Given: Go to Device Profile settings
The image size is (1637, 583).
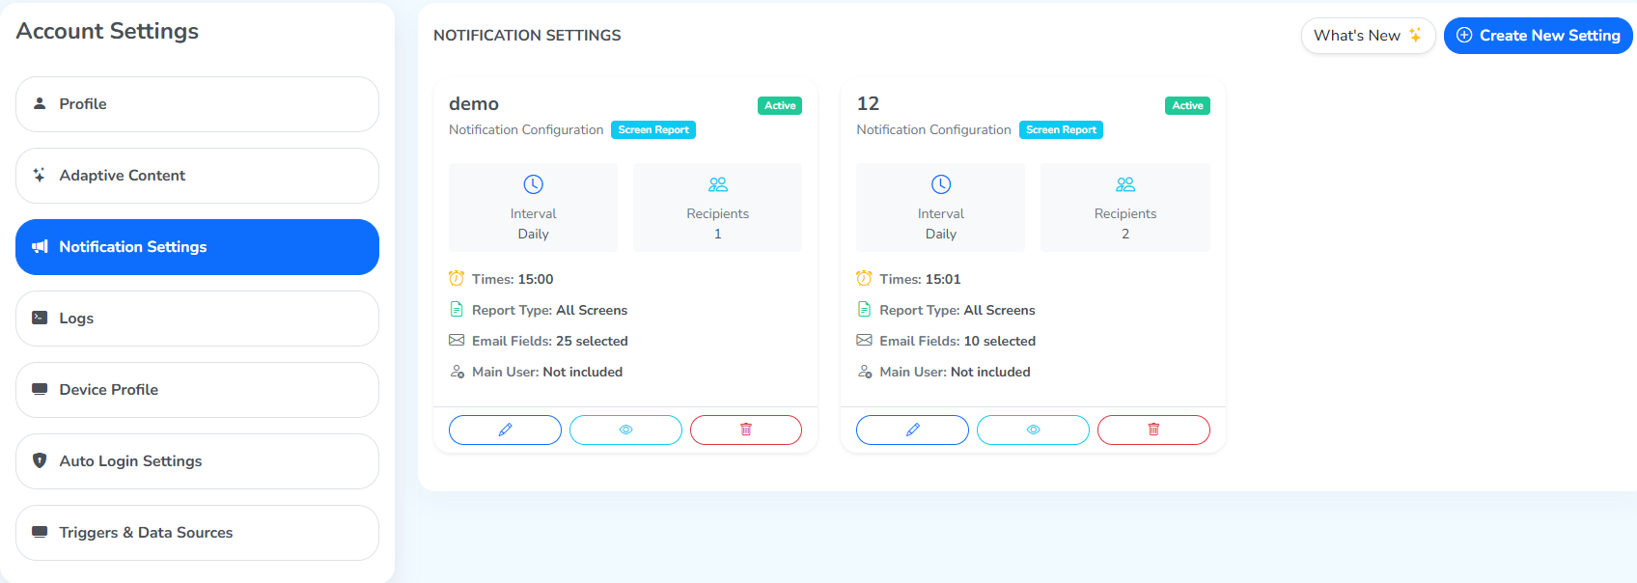Looking at the screenshot, I should pyautogui.click(x=197, y=390).
